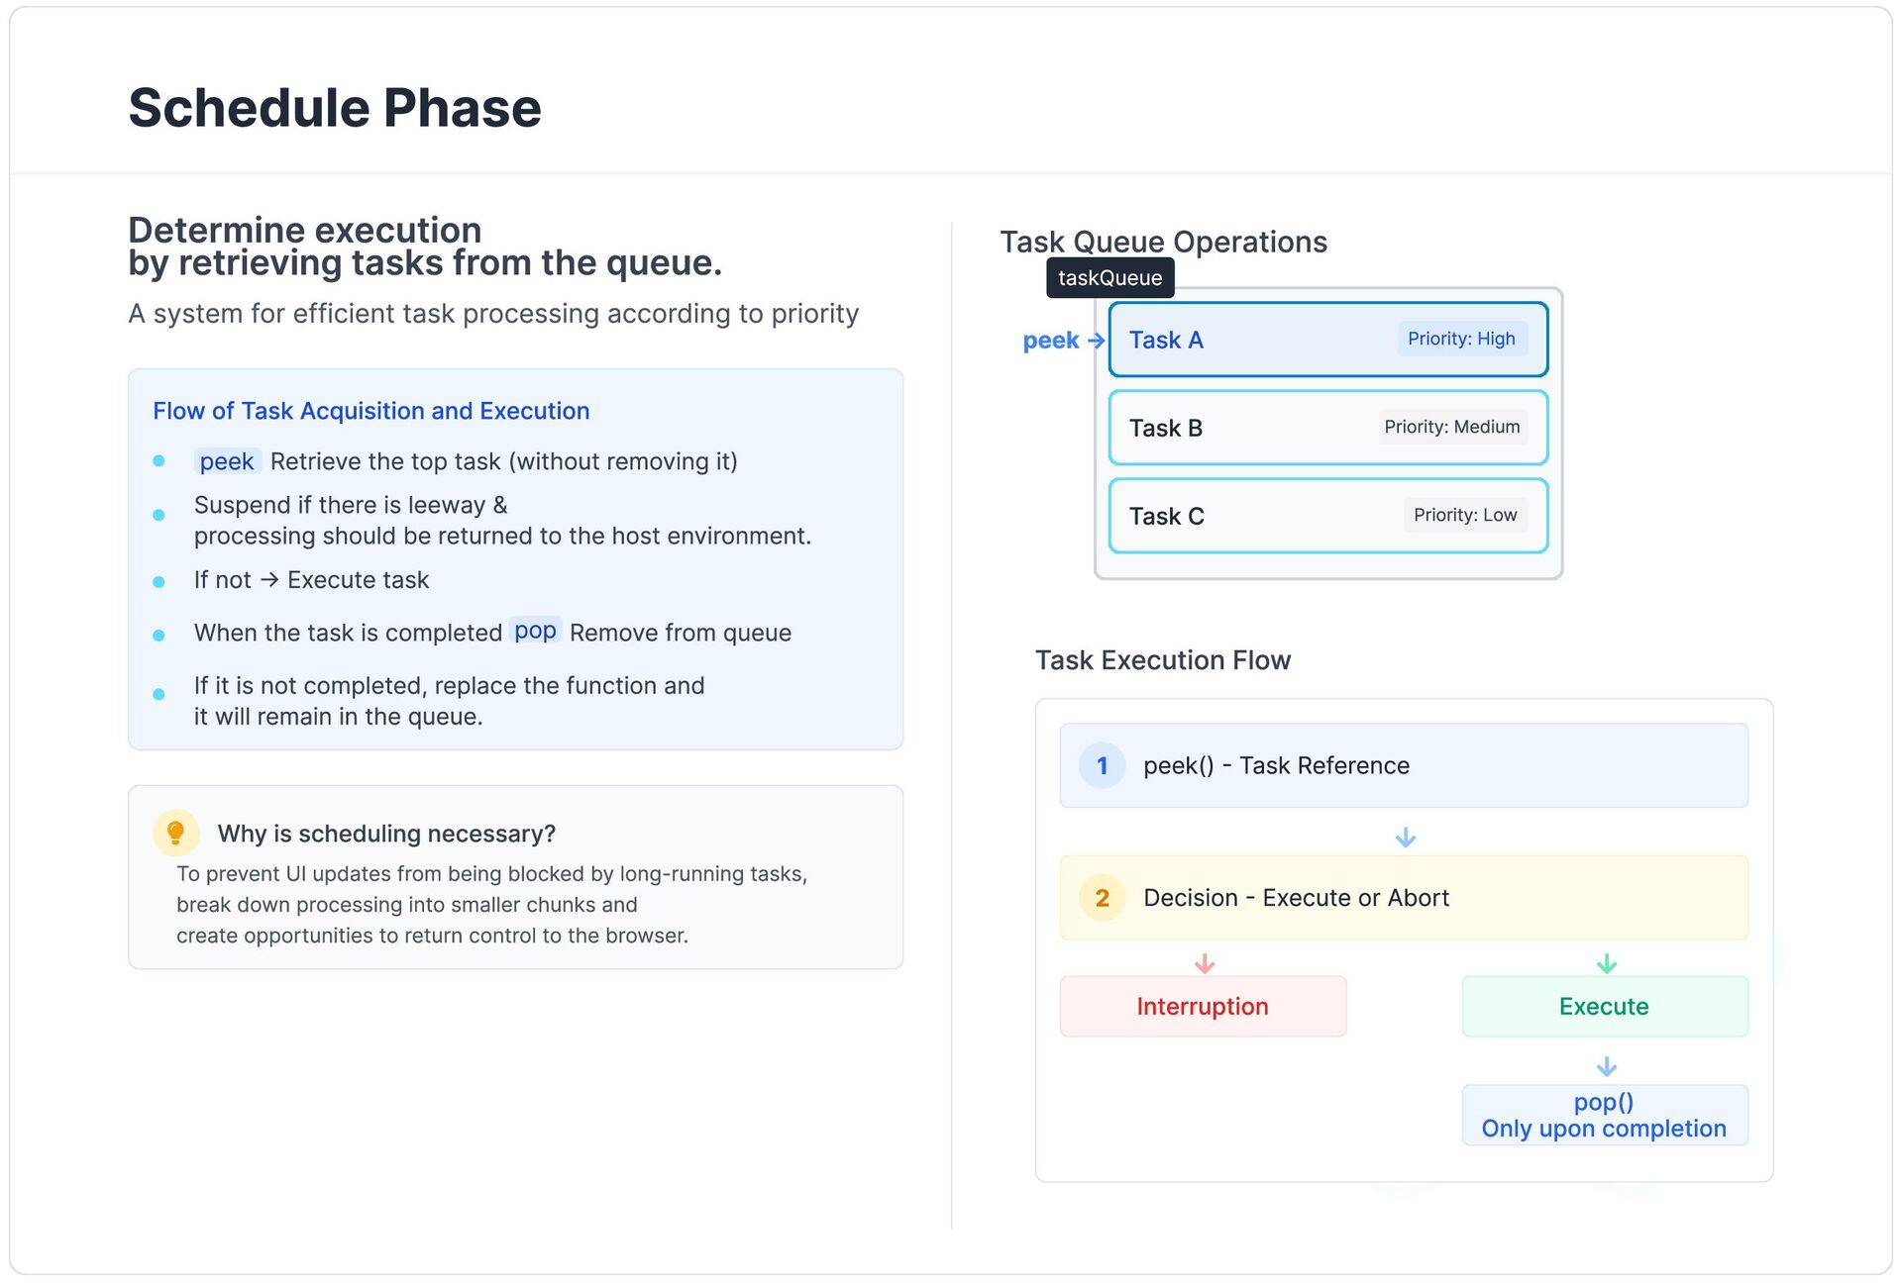Select the Task A queue item
The height and width of the screenshot is (1287, 1902).
pos(1327,340)
